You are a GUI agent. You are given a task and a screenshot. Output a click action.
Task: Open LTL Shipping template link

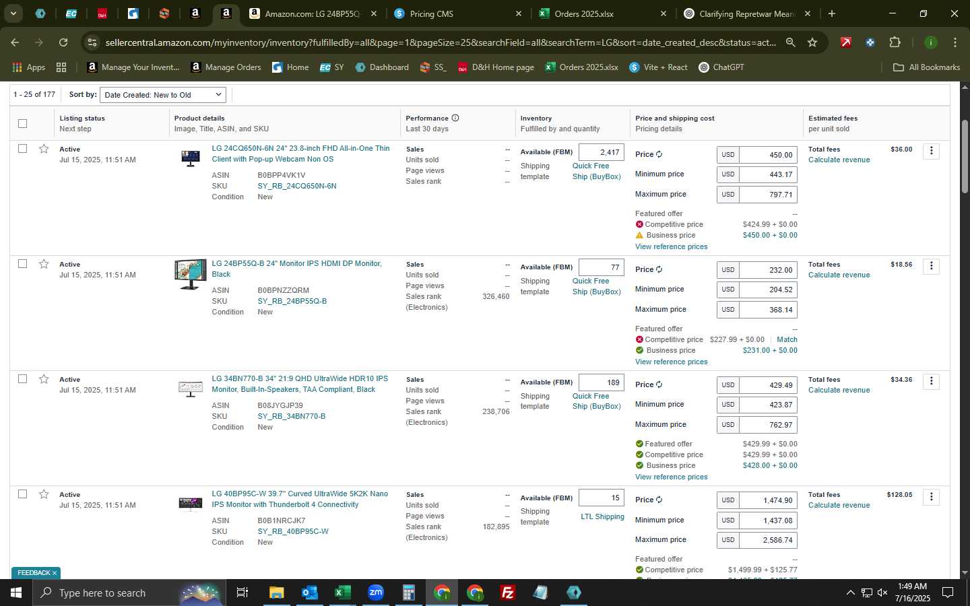tap(602, 516)
